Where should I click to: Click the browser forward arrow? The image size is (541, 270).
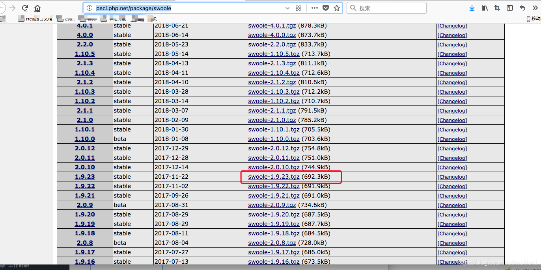pos(12,8)
